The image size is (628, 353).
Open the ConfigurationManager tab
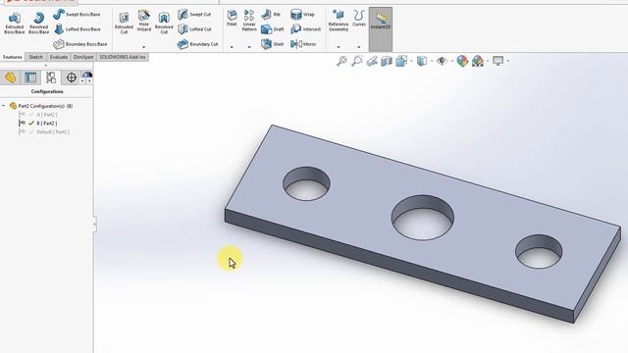coord(51,77)
